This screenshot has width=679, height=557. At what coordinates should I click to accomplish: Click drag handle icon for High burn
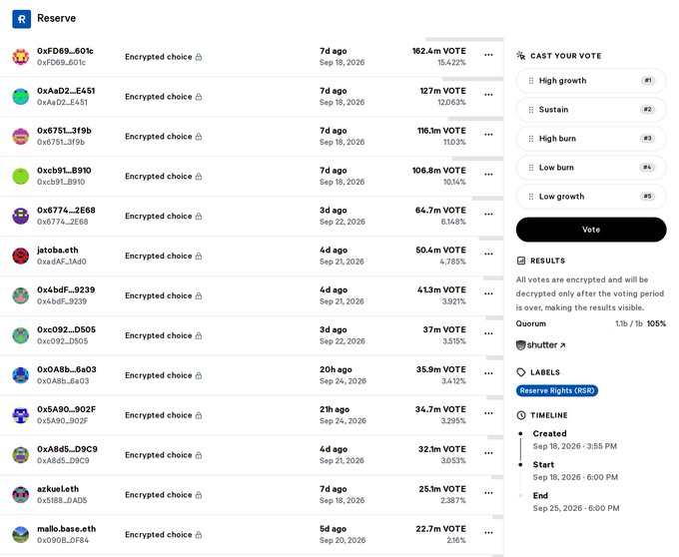coord(531,139)
